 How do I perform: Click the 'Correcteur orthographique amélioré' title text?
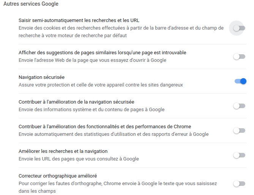pyautogui.click(x=58, y=176)
